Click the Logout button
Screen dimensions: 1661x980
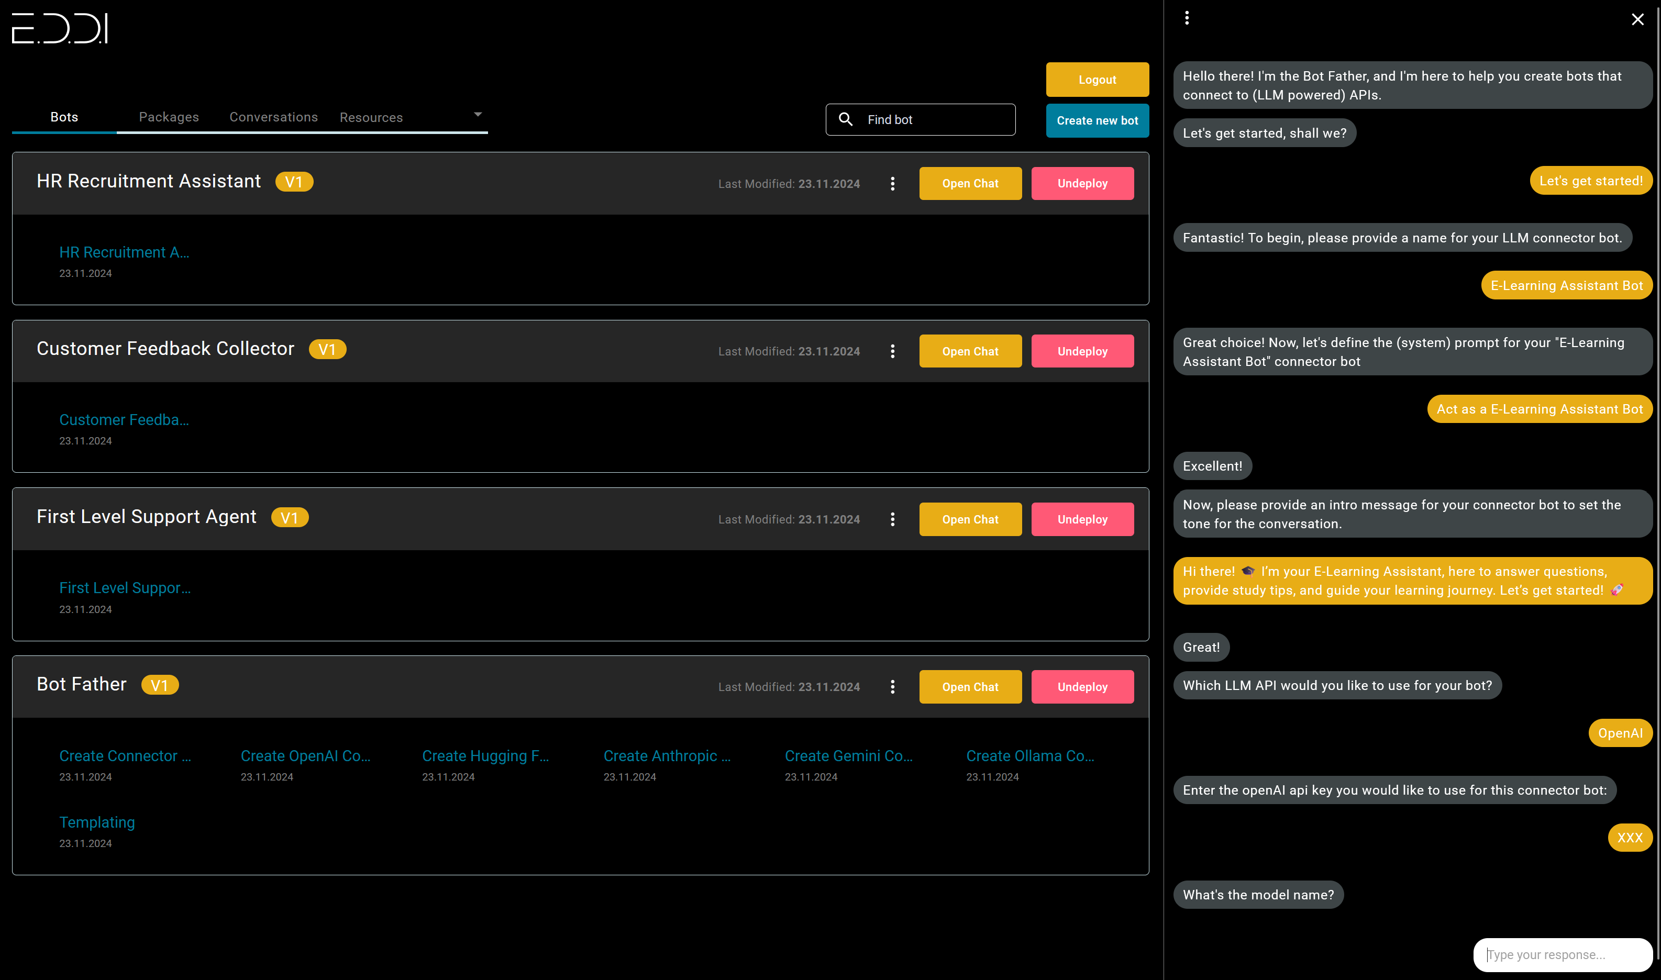[1097, 79]
